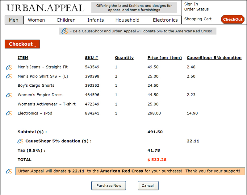
Task: Click SKU number 464596
Action: 92,95
